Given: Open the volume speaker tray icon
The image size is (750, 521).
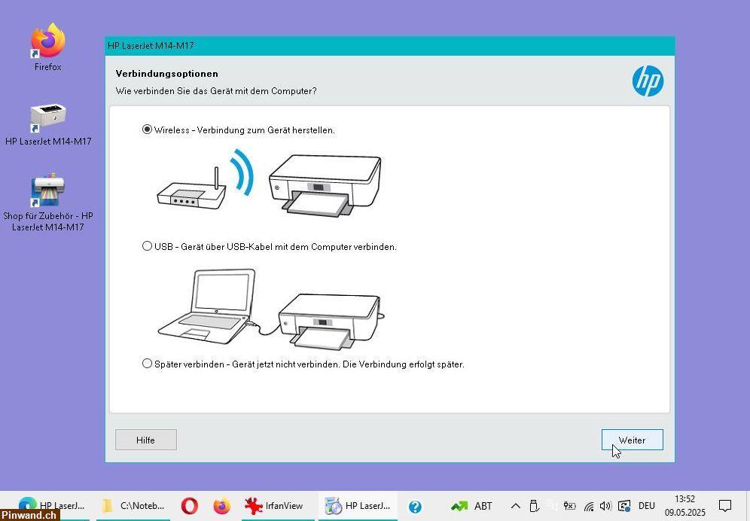Looking at the screenshot, I should pos(605,506).
